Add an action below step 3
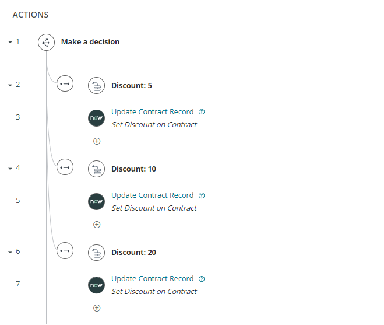This screenshot has width=384, height=325. coord(97,141)
